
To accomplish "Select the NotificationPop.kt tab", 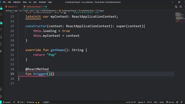I will click(x=35, y=7).
